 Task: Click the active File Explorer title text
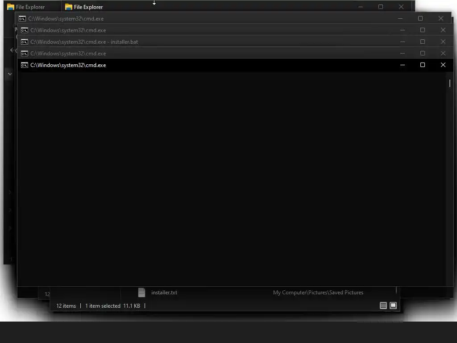(x=88, y=7)
